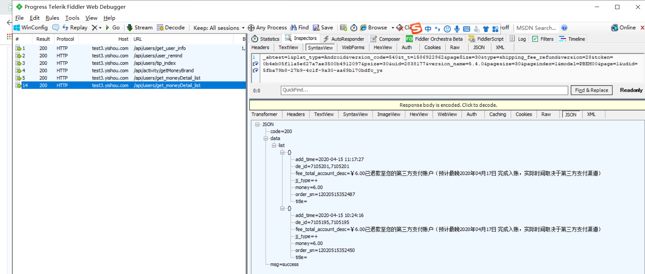
Task: Open the AutoResponder tab
Action: 344,39
